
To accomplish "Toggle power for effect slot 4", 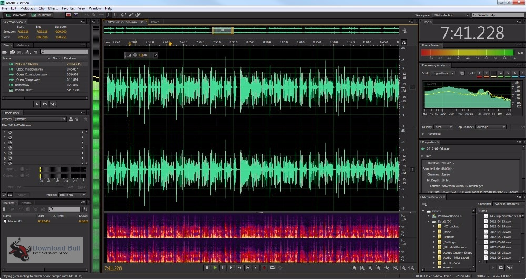I will point(10,148).
